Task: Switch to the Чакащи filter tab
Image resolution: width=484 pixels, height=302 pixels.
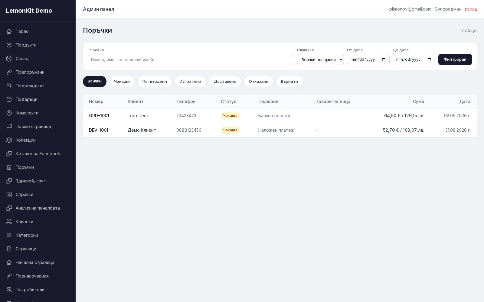Action: click(x=122, y=82)
